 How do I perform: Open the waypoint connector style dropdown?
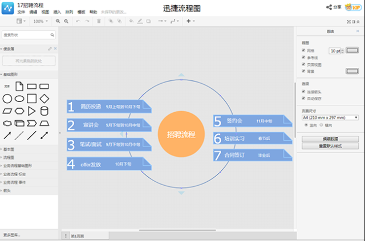tap(175, 21)
